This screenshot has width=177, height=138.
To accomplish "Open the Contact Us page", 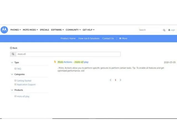I will pyautogui.click(x=108, y=38).
